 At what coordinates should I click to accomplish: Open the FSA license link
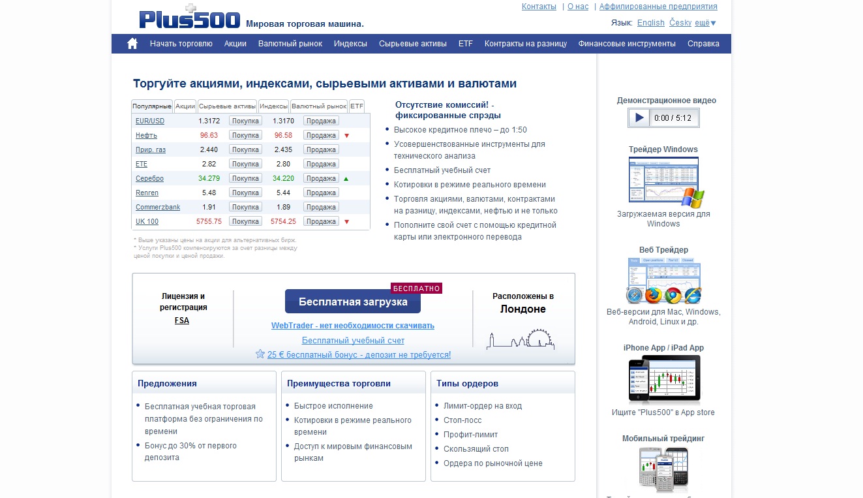[182, 320]
